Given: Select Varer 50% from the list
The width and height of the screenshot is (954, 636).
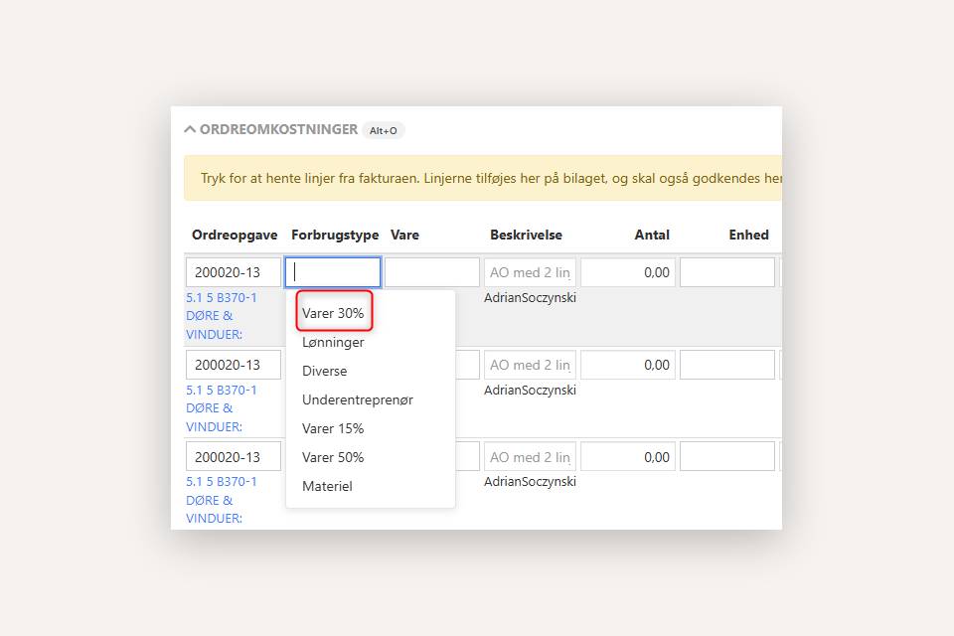Looking at the screenshot, I should (x=333, y=457).
